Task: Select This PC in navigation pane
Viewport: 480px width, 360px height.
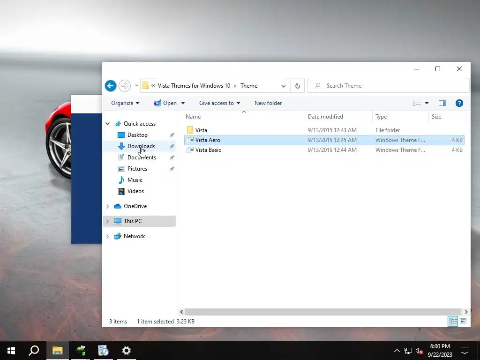Action: pyautogui.click(x=133, y=221)
